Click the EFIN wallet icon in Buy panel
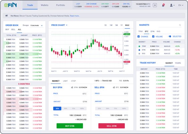The width and height of the screenshot is (188, 134). click(72, 88)
